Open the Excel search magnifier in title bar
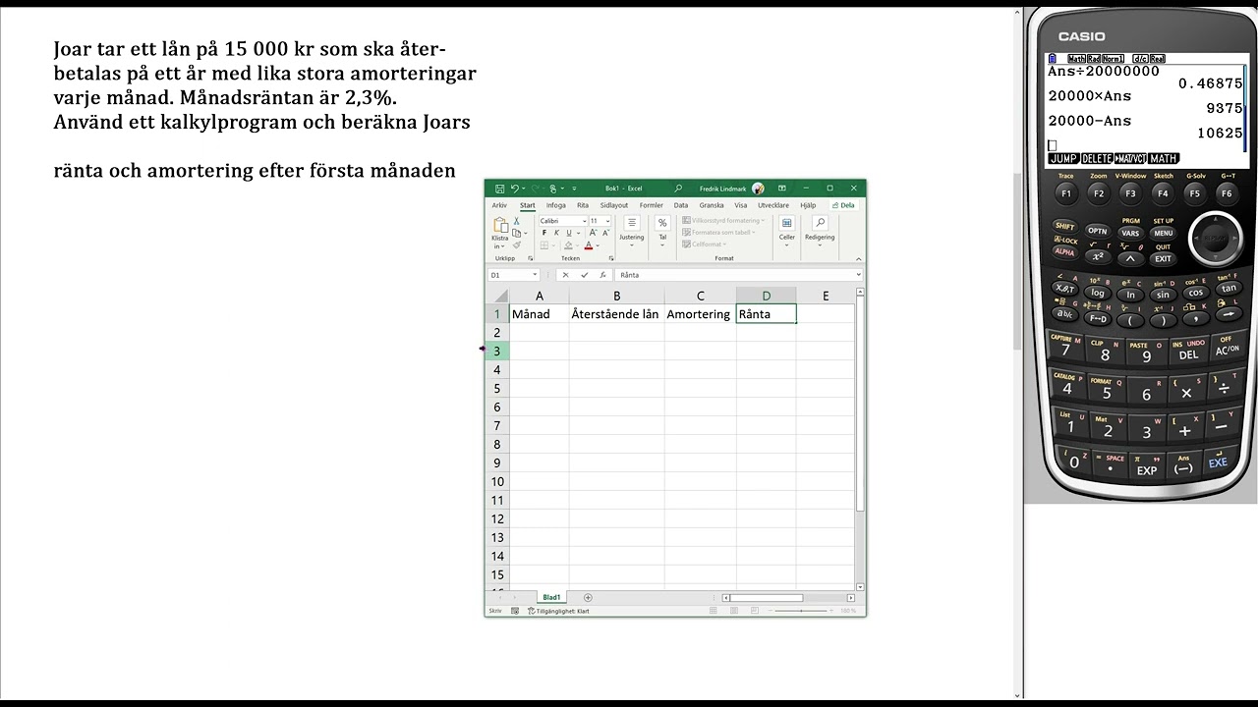Image resolution: width=1258 pixels, height=707 pixels. [678, 189]
